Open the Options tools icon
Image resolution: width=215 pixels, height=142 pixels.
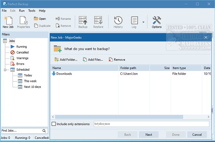coord(156,22)
